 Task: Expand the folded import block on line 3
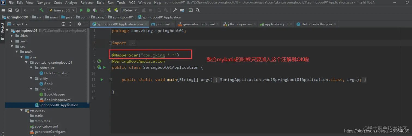pos(110,43)
